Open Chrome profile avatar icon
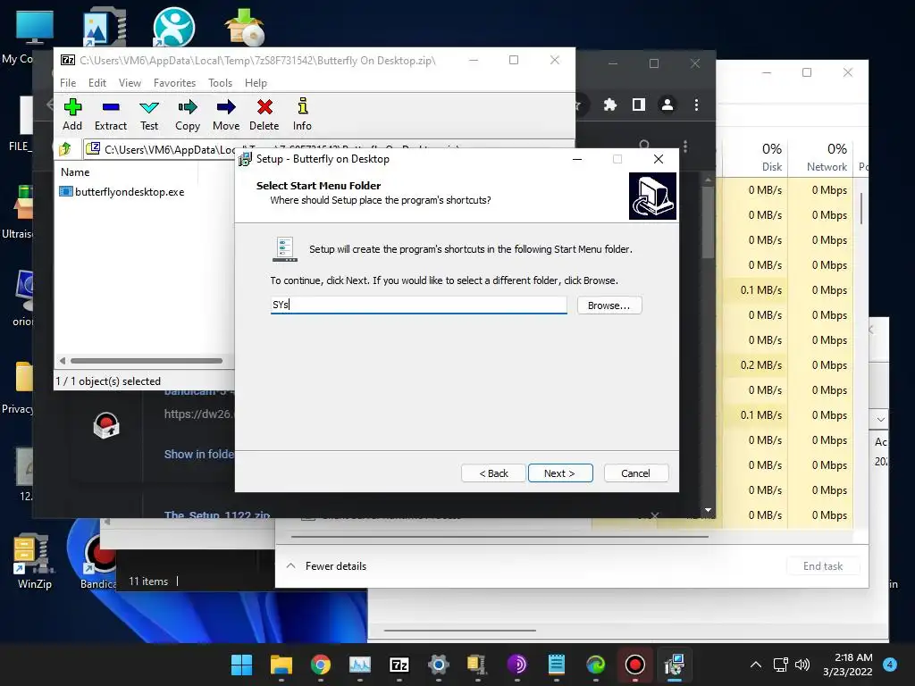Image resolution: width=915 pixels, height=686 pixels. pos(667,105)
